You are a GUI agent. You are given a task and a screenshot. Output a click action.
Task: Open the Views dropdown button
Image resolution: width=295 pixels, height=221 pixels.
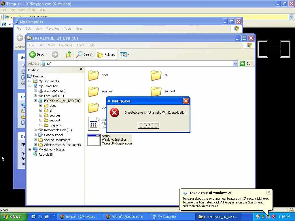(x=124, y=54)
